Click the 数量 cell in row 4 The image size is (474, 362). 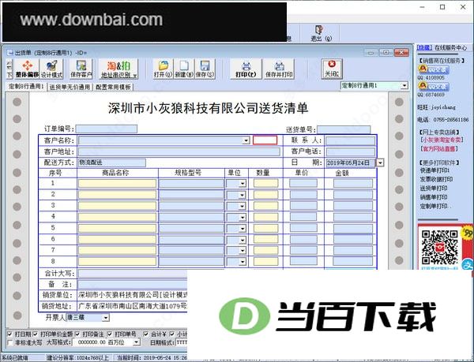point(265,217)
